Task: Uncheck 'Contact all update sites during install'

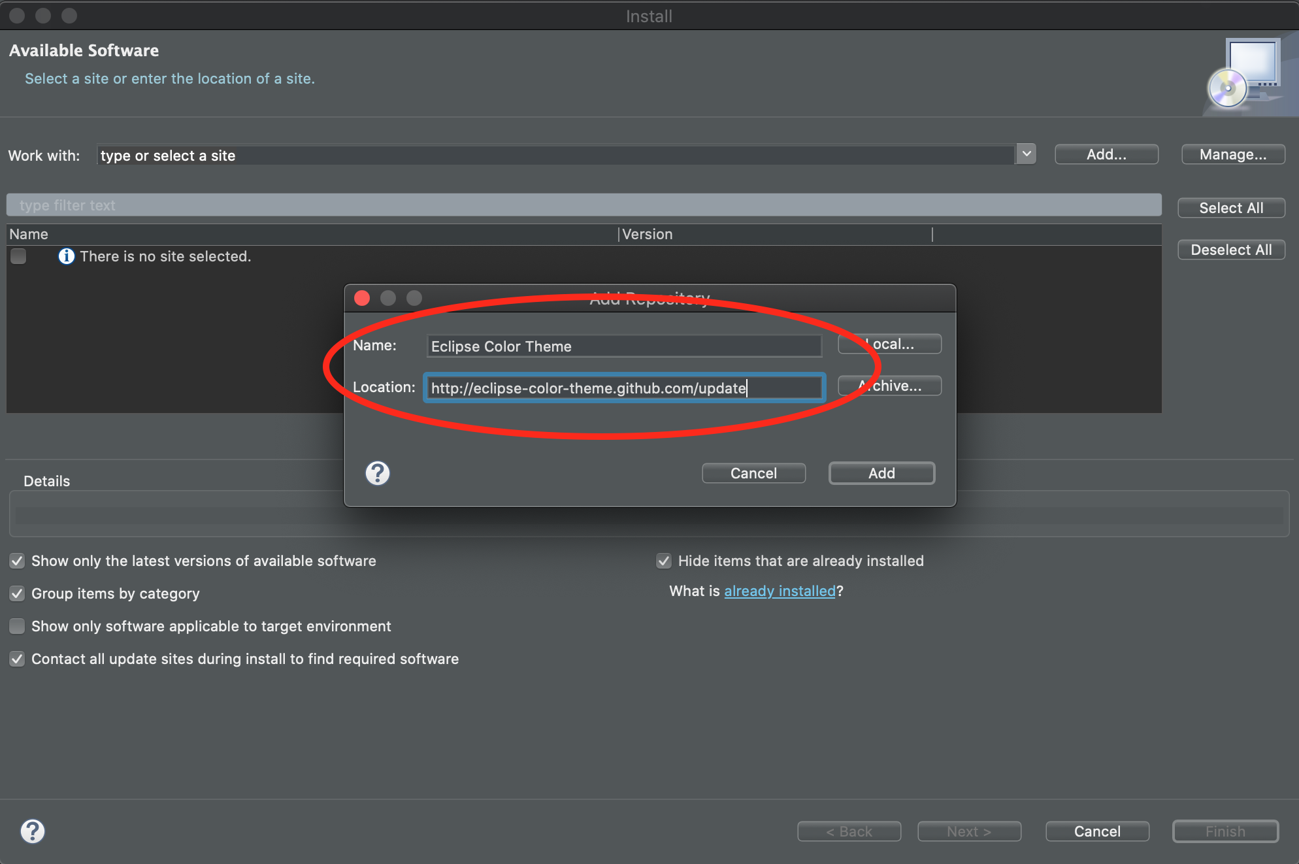Action: (x=17, y=659)
